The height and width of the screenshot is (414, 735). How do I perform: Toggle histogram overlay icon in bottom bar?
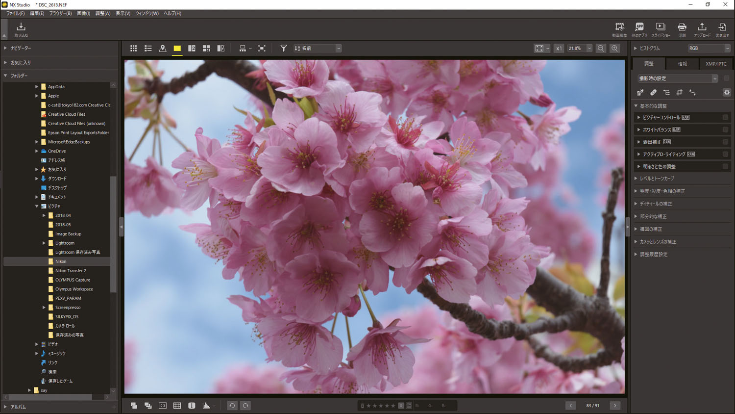(206, 405)
